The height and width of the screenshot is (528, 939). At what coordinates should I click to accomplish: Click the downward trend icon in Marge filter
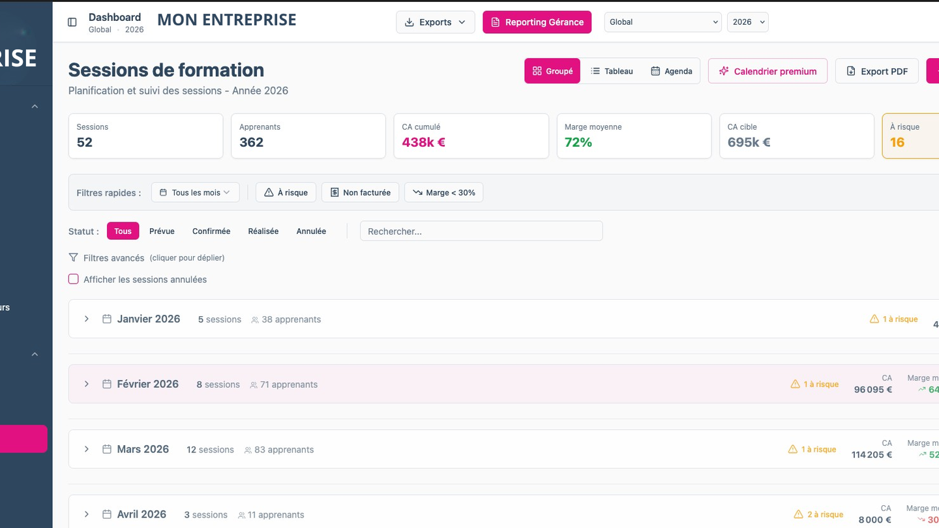click(417, 192)
